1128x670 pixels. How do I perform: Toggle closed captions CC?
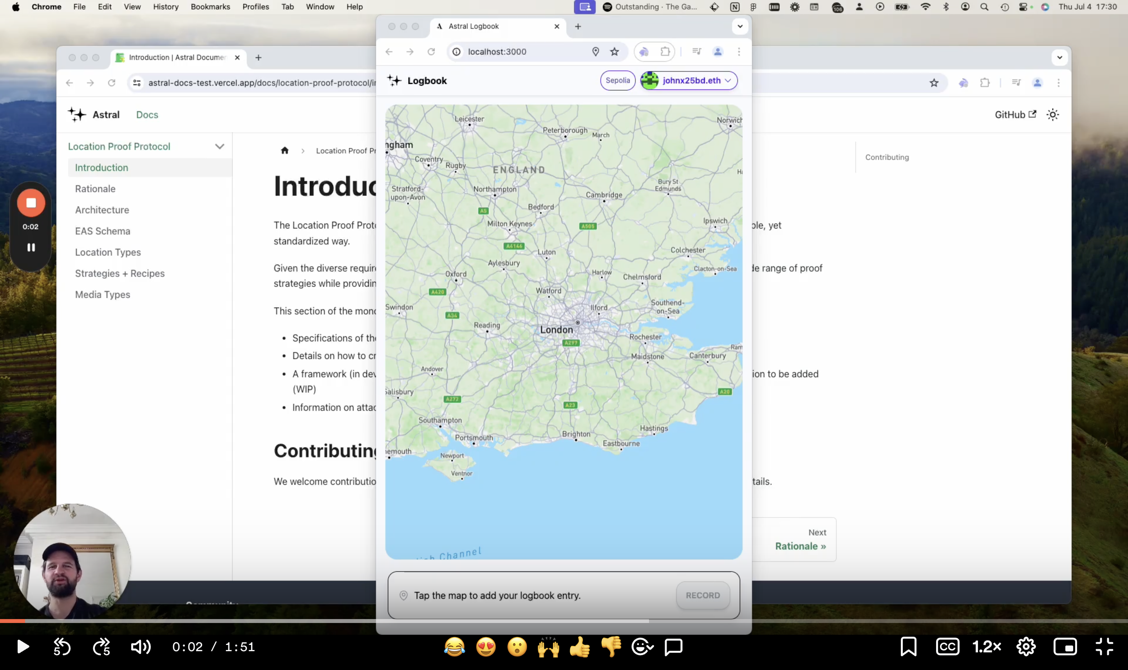pyautogui.click(x=947, y=647)
